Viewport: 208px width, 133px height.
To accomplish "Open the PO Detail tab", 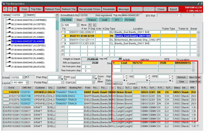I will 130,20.
